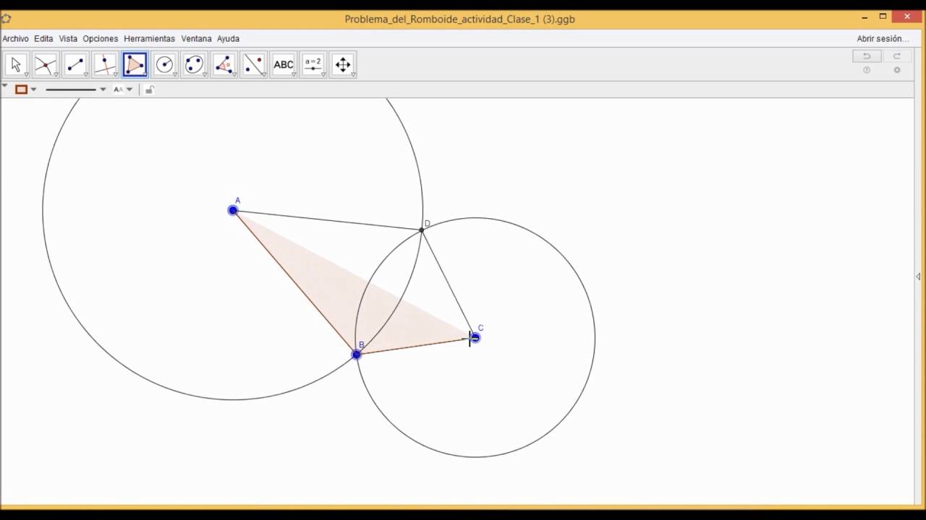
Task: Open the help question mark icon
Action: pyautogui.click(x=867, y=70)
